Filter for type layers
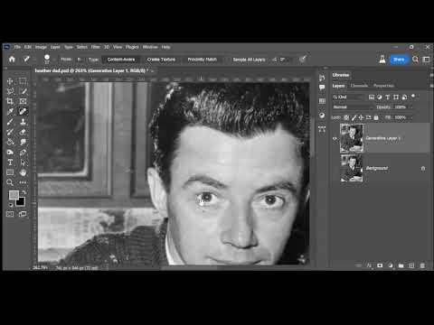The image size is (434, 325). tap(388, 97)
